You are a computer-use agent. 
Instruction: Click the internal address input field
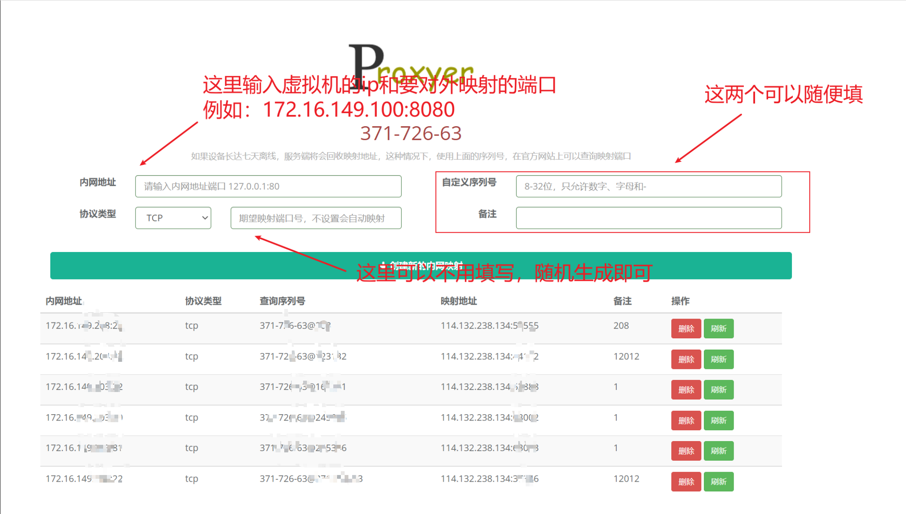268,186
